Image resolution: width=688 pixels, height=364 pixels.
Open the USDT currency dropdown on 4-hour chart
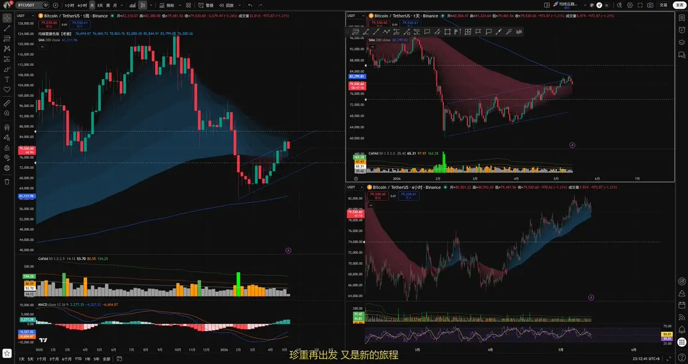tap(355, 187)
